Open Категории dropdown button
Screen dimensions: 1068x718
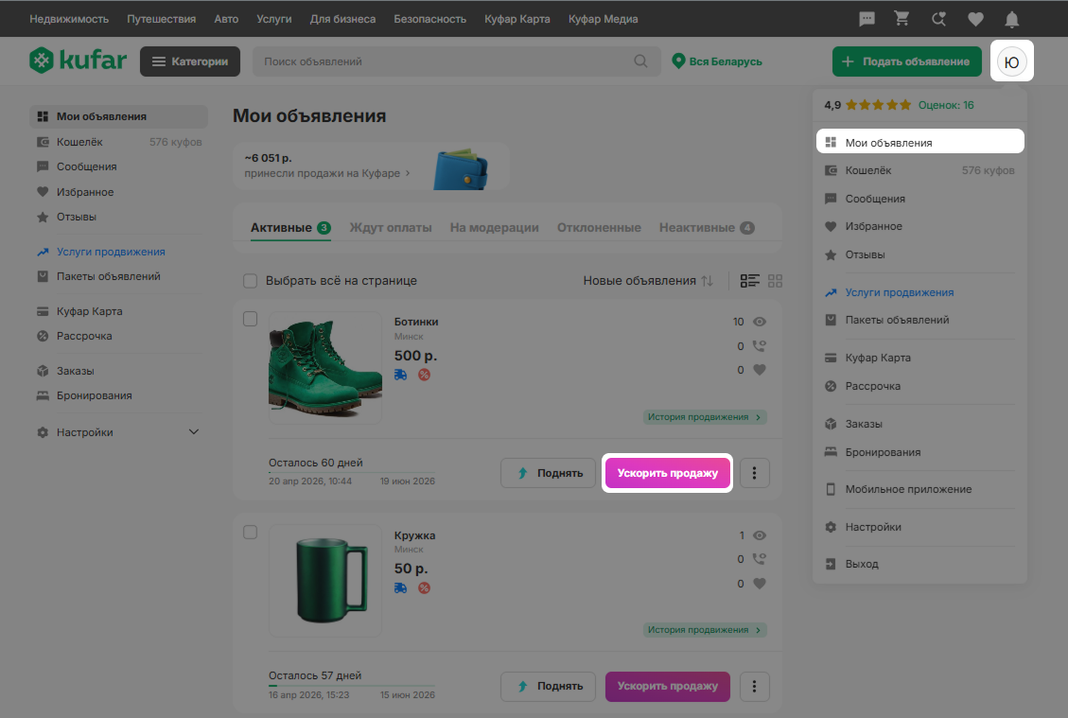click(190, 61)
